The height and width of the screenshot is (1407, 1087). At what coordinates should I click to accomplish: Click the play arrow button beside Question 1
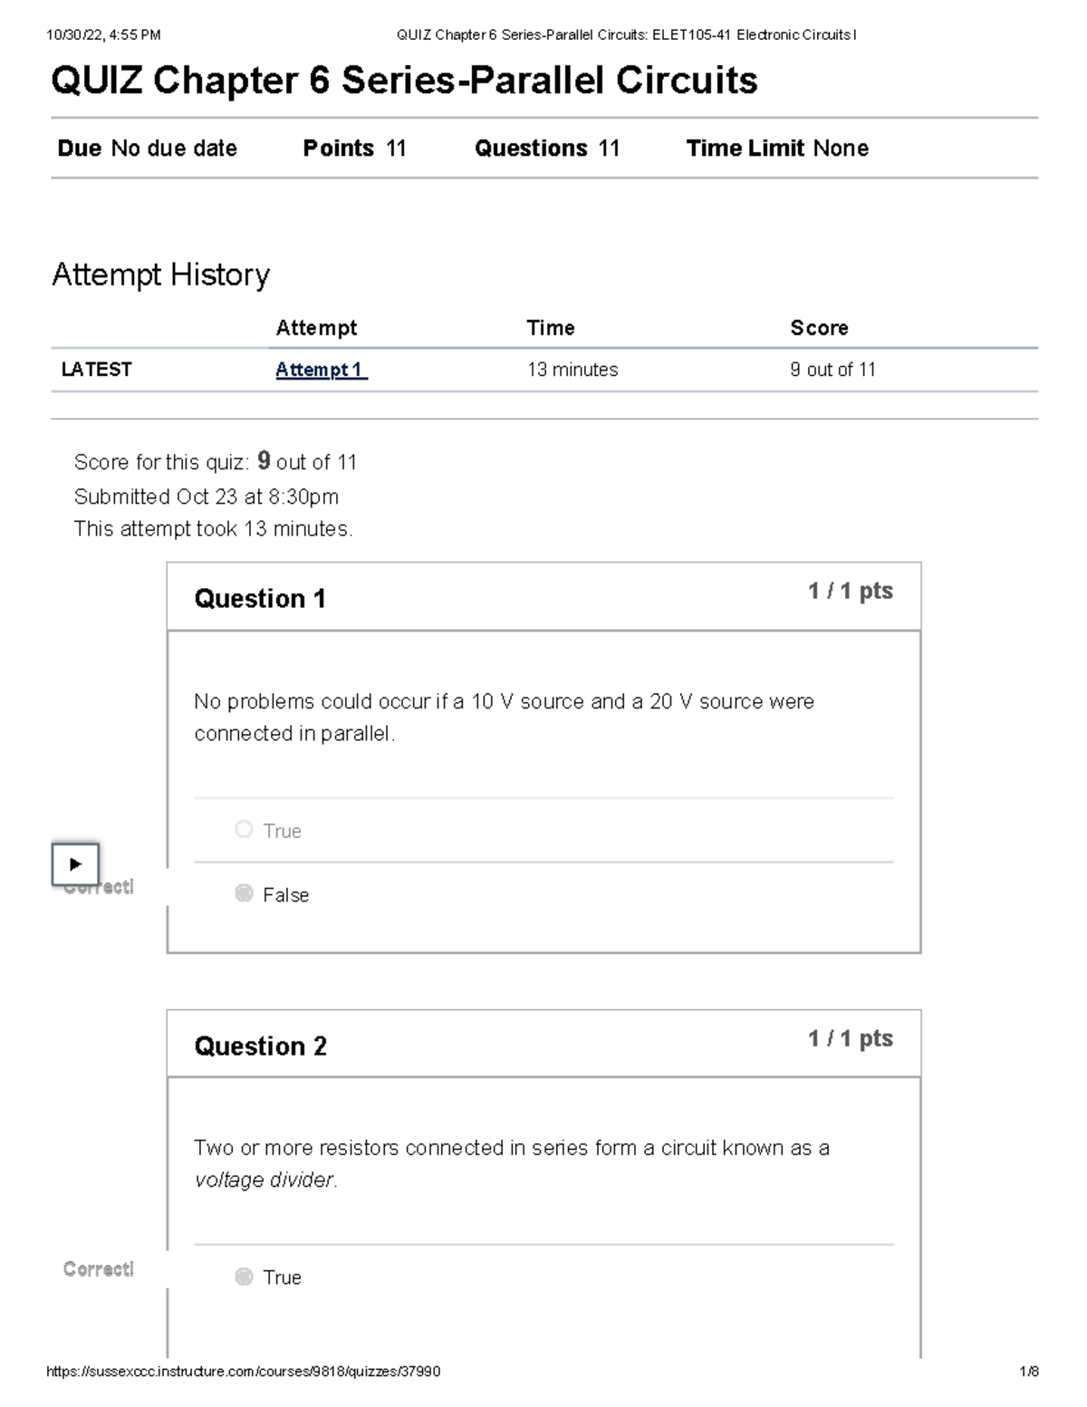[75, 864]
